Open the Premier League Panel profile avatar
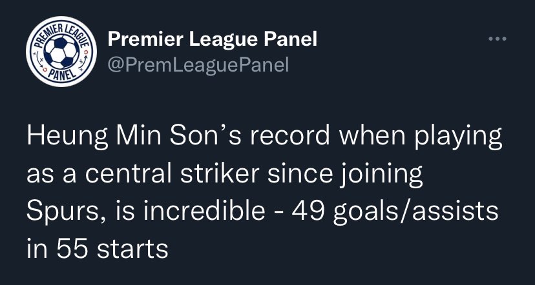This screenshot has height=285, width=535. point(61,52)
